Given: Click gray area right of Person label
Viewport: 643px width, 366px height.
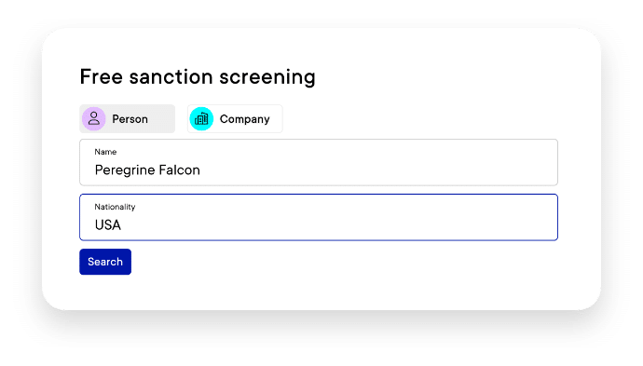Looking at the screenshot, I should click(x=162, y=119).
